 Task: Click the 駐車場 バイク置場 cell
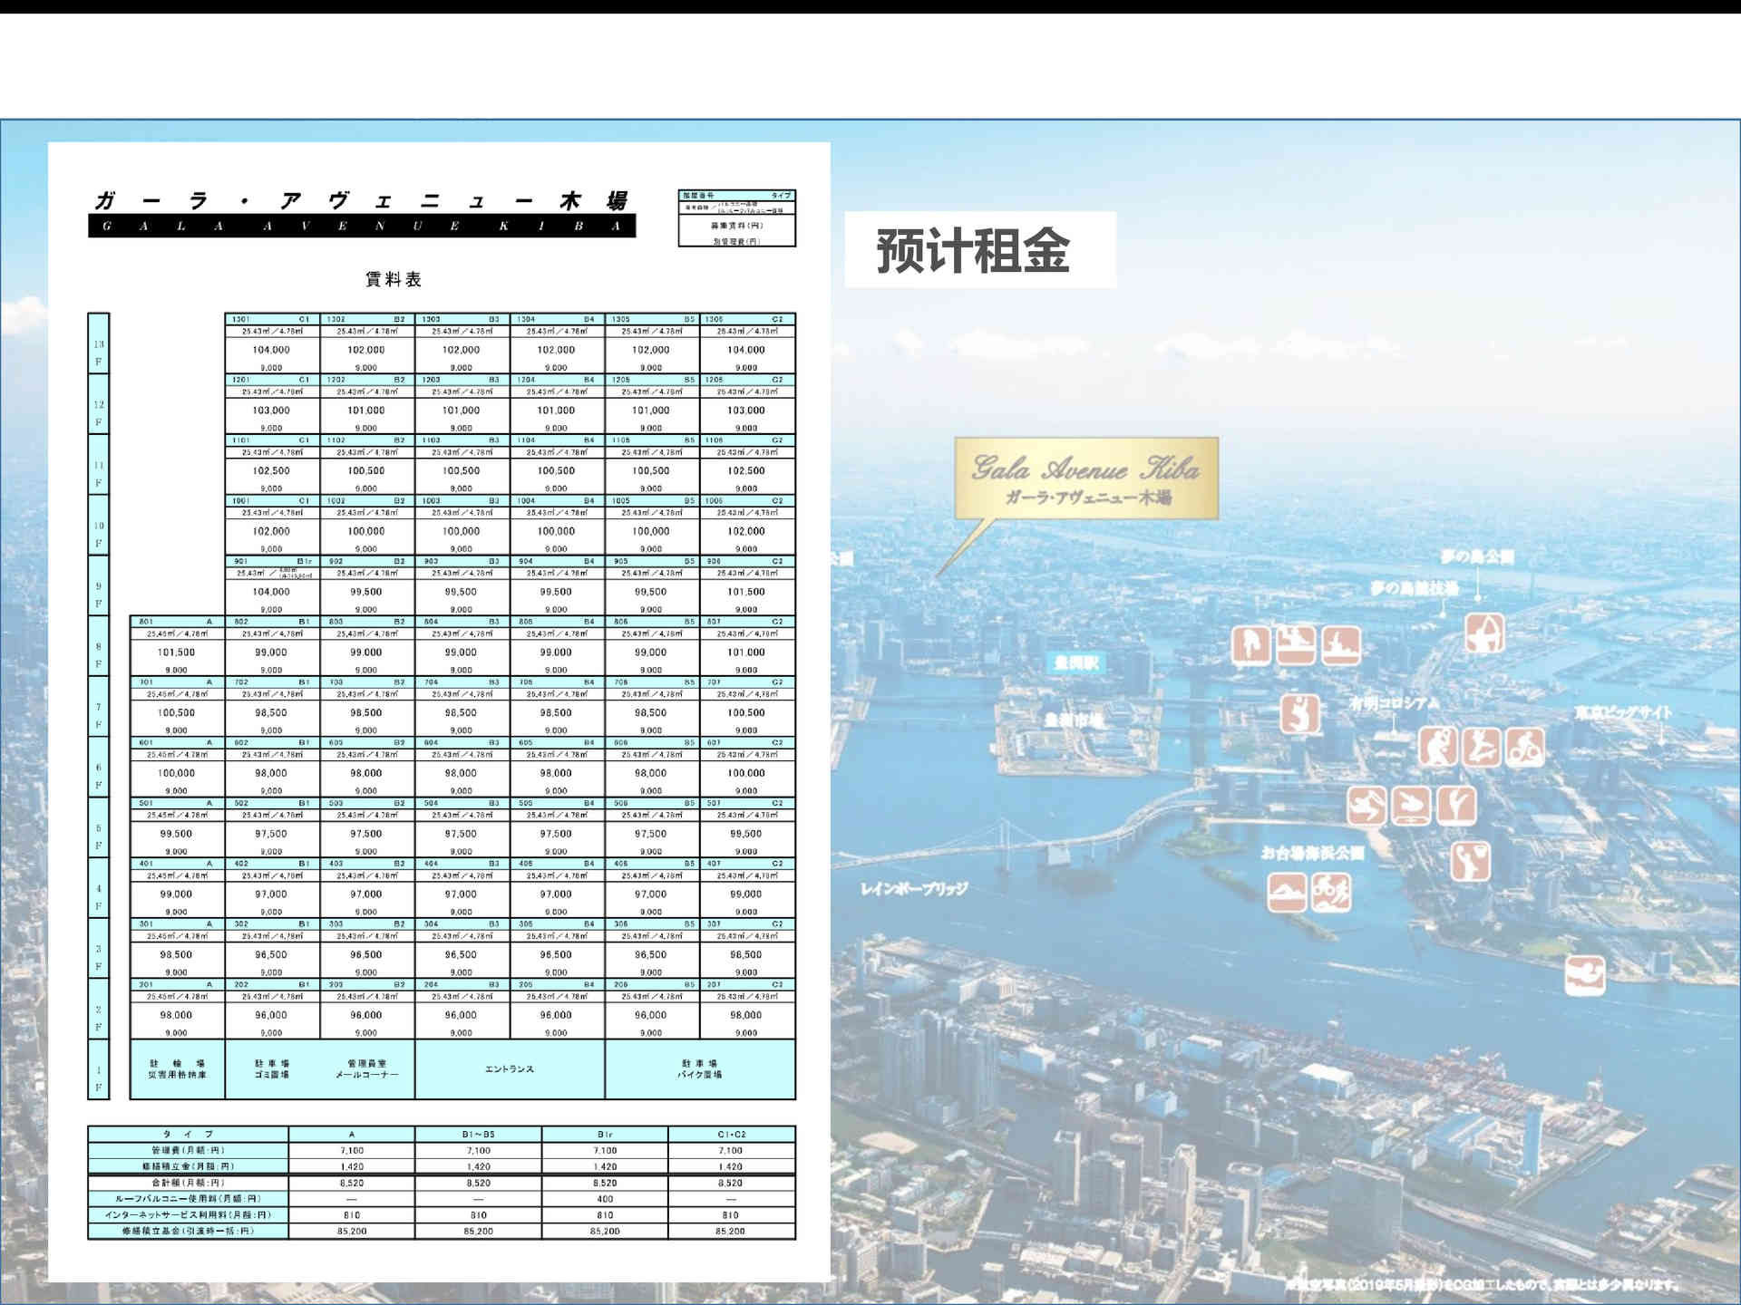[x=700, y=1069]
